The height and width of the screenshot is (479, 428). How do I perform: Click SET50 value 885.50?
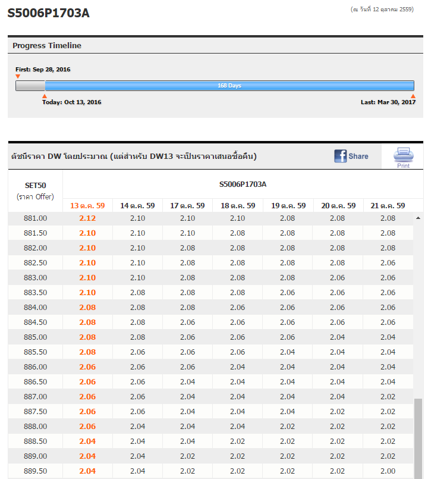pos(36,352)
